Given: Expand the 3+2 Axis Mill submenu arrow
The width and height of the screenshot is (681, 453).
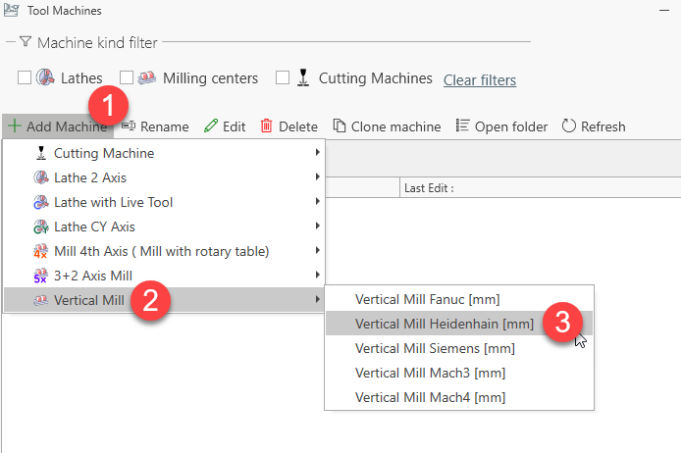Looking at the screenshot, I should 317,276.
